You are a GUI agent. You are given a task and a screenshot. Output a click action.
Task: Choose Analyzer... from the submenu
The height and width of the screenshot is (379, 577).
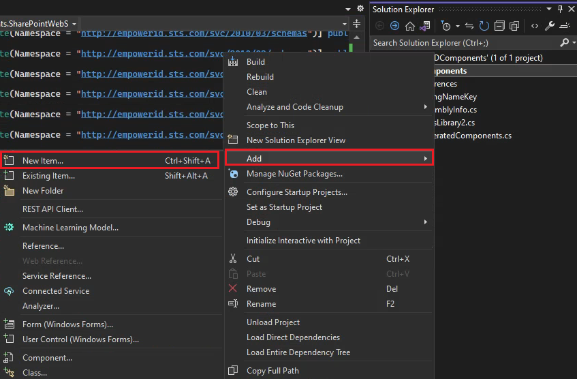(110, 306)
